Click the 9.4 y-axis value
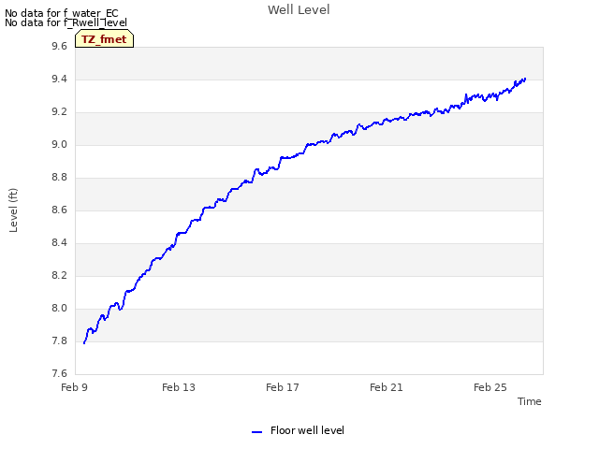The height and width of the screenshot is (449, 599). 59,80
